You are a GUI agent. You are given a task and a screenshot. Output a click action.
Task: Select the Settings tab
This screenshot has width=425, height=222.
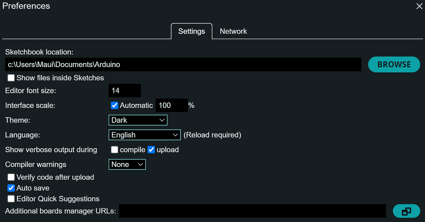coord(192,31)
